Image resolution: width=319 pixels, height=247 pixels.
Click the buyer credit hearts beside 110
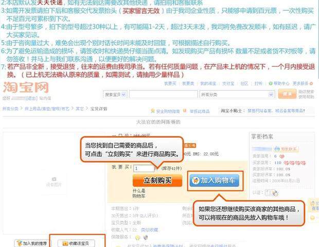pos(295,163)
